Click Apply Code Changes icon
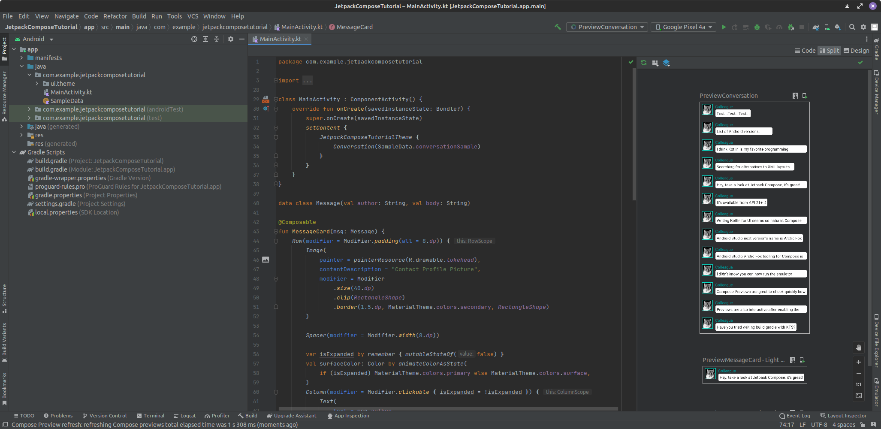Screen dimensions: 881x429 tap(746, 27)
